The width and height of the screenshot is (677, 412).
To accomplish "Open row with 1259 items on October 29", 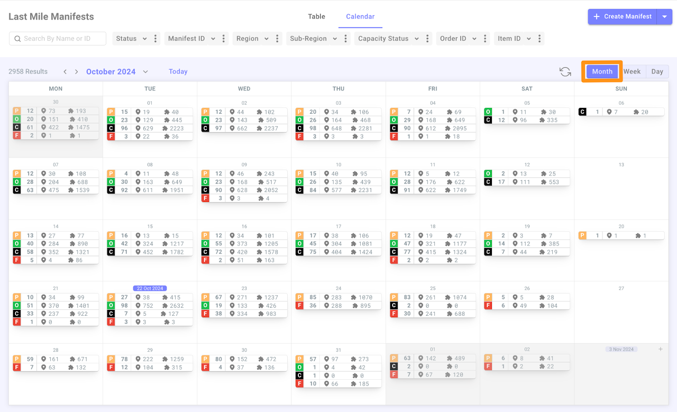I will [150, 359].
